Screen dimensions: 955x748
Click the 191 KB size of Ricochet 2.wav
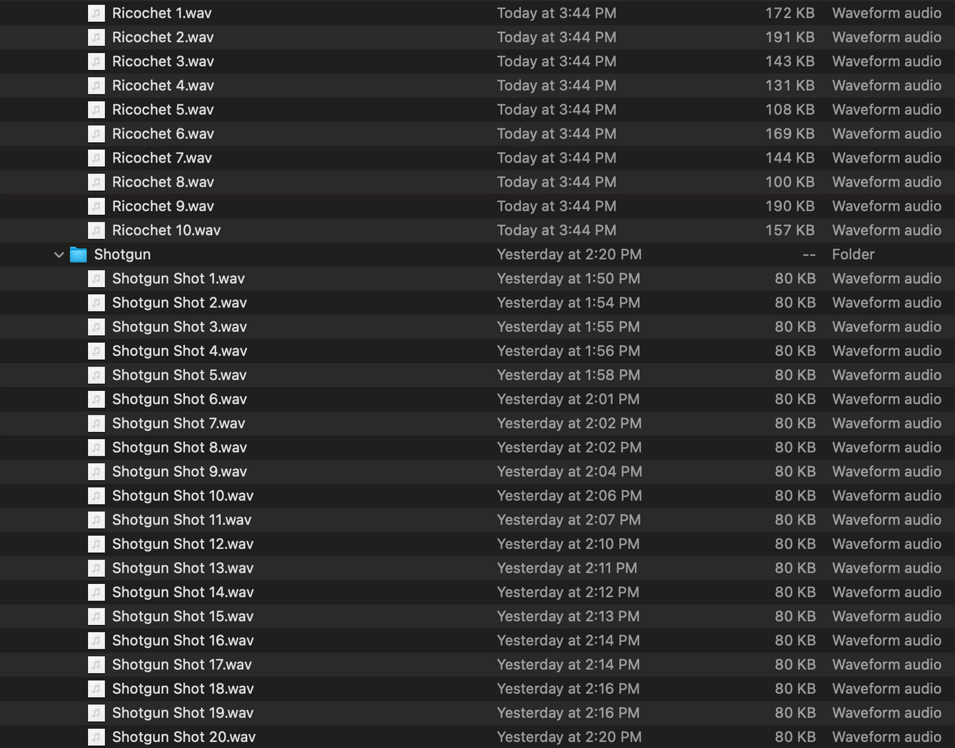pyautogui.click(x=789, y=37)
